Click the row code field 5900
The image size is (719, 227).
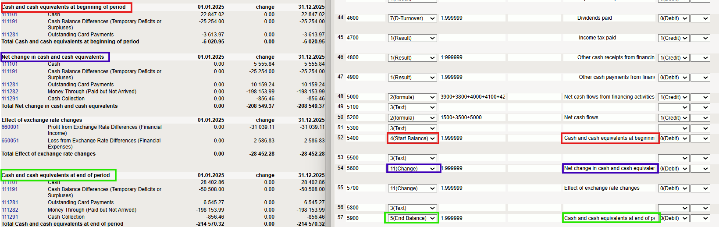365,218
